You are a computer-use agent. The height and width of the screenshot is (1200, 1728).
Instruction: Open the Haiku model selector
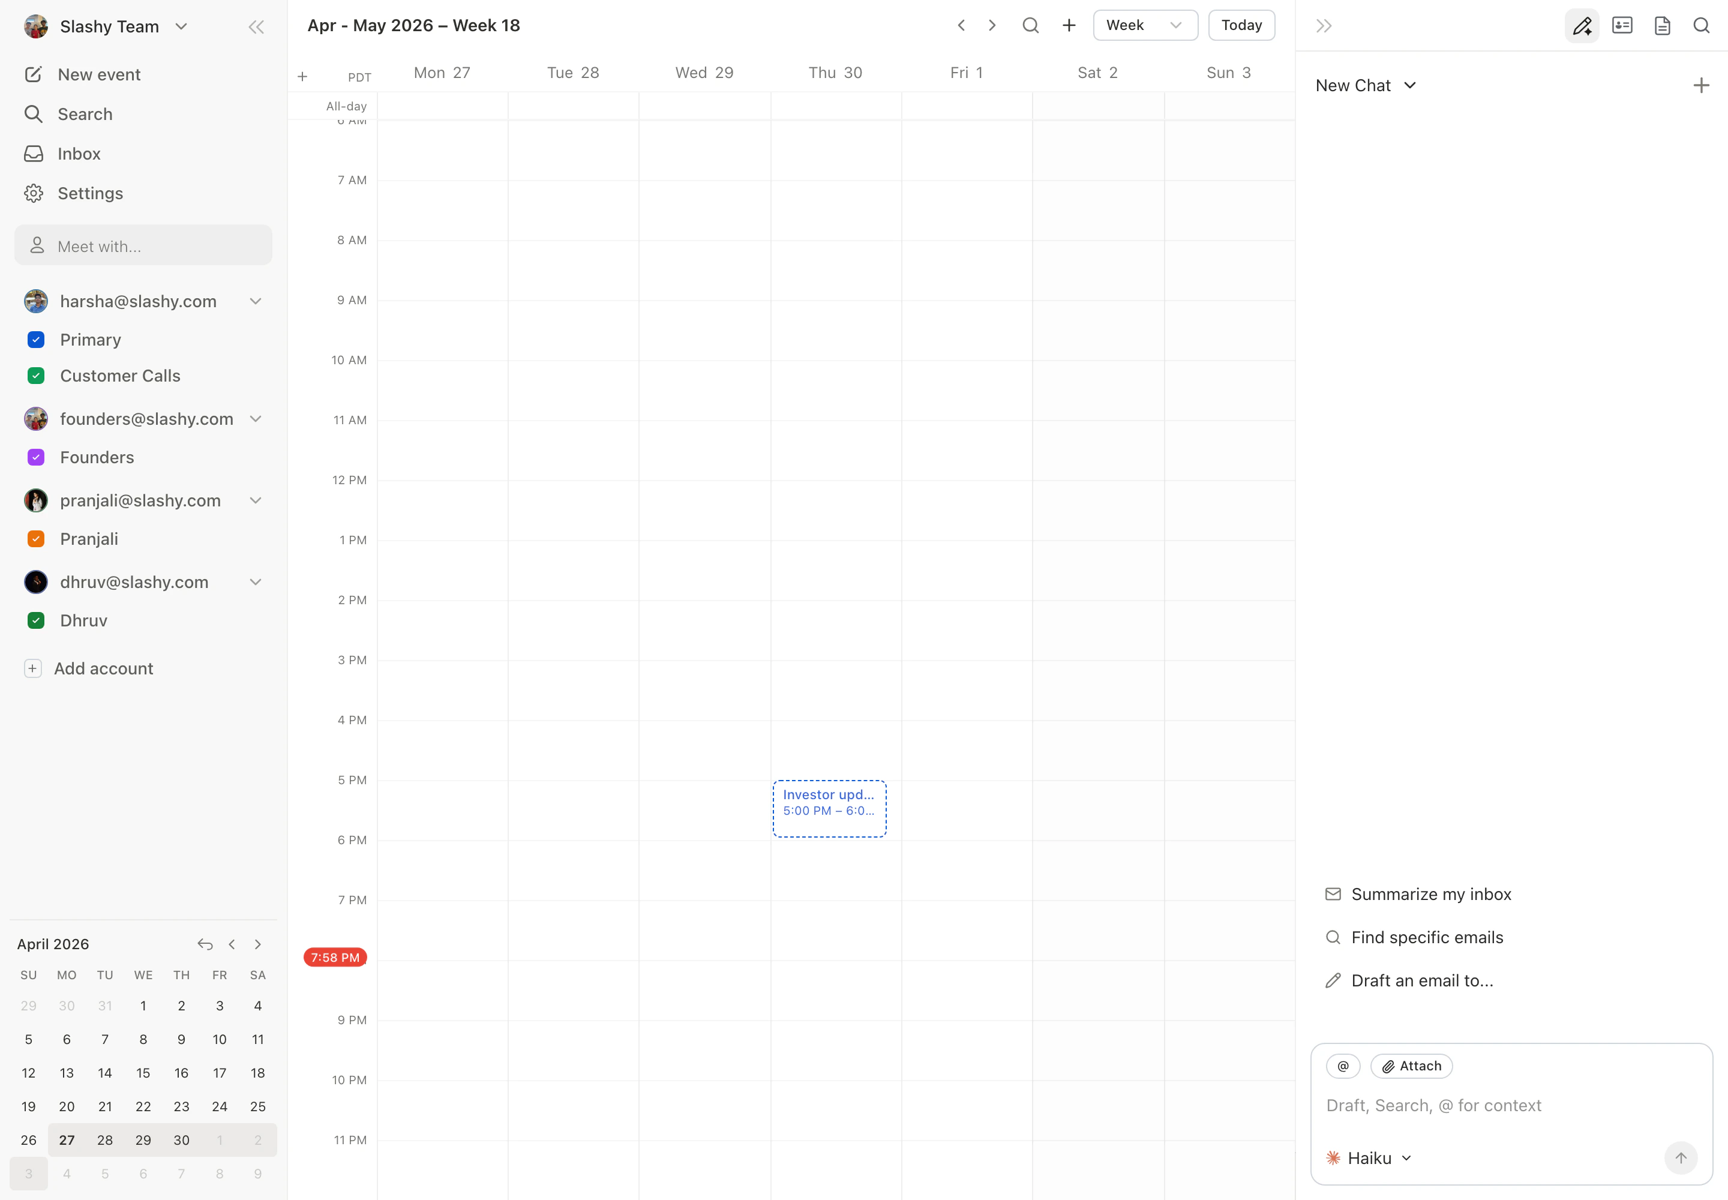point(1369,1158)
